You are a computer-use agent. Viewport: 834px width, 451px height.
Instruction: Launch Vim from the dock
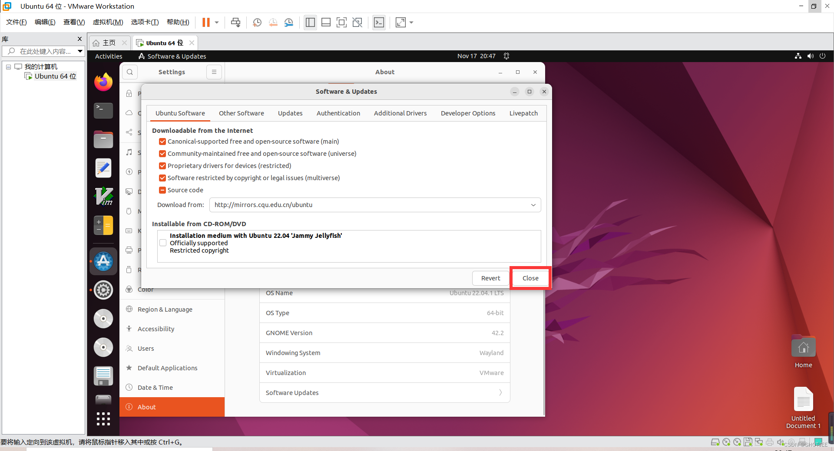pos(103,196)
